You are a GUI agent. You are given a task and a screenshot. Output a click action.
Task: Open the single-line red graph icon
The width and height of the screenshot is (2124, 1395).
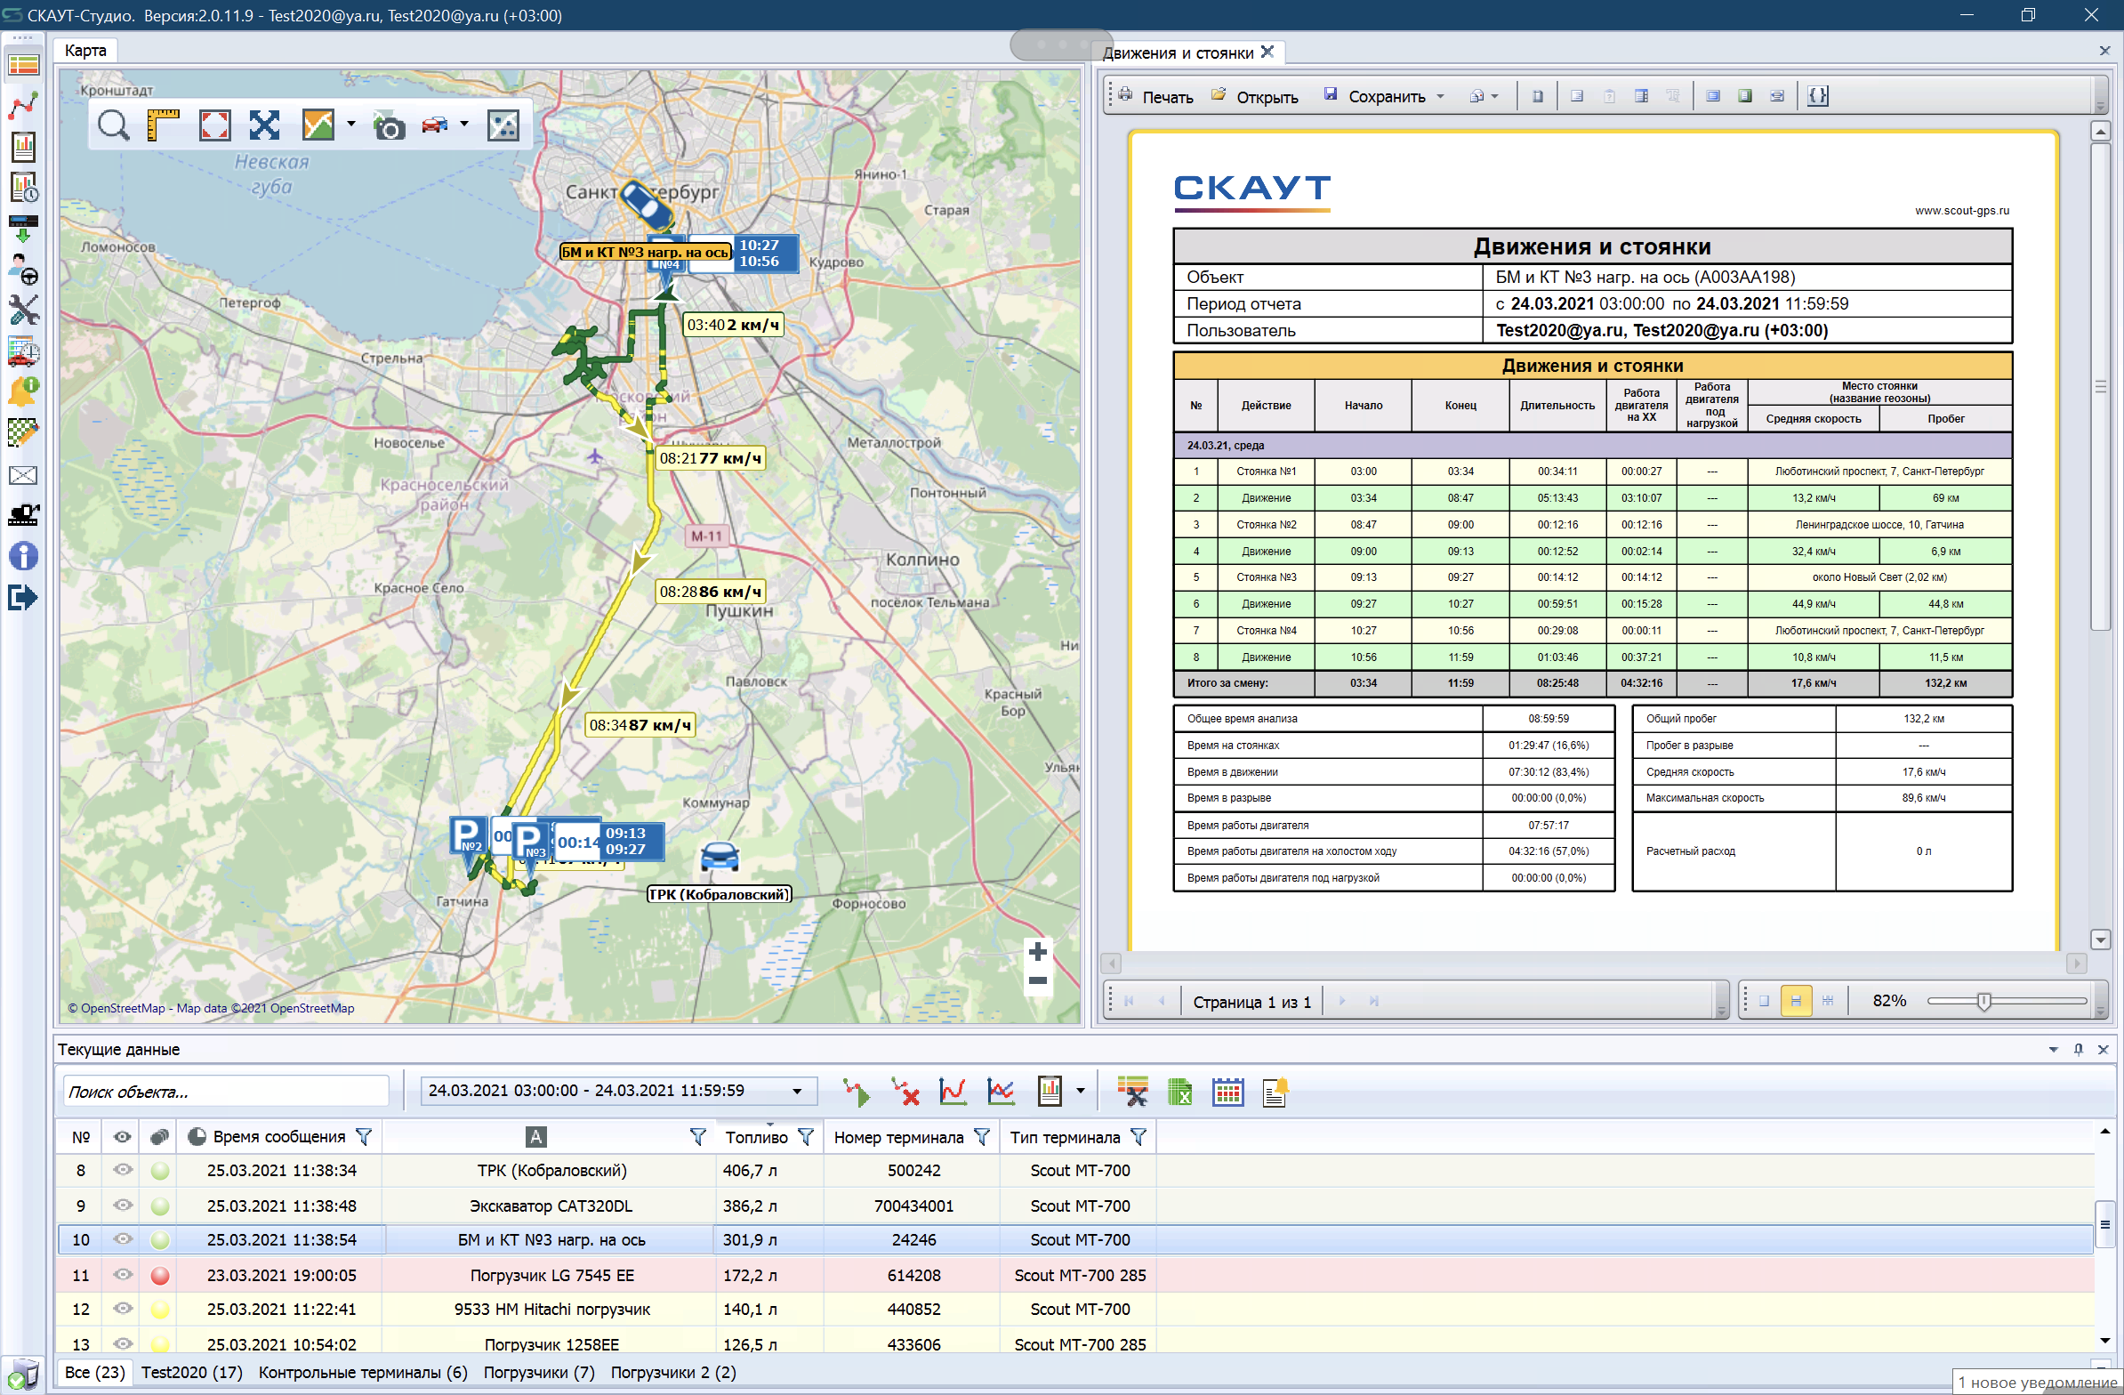(953, 1092)
